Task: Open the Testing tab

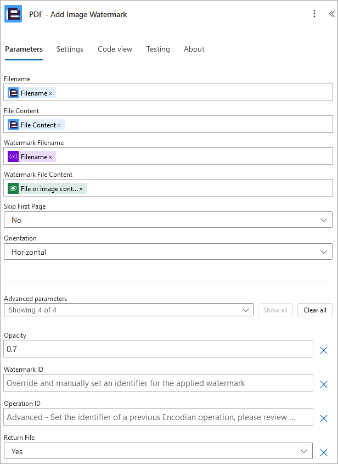Action: point(158,49)
